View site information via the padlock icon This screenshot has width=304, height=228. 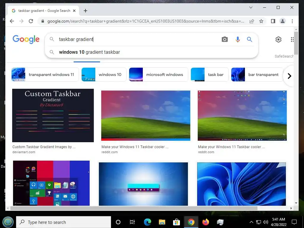[43, 21]
